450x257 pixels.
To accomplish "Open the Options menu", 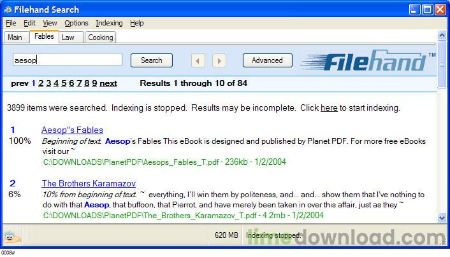I will tap(76, 23).
